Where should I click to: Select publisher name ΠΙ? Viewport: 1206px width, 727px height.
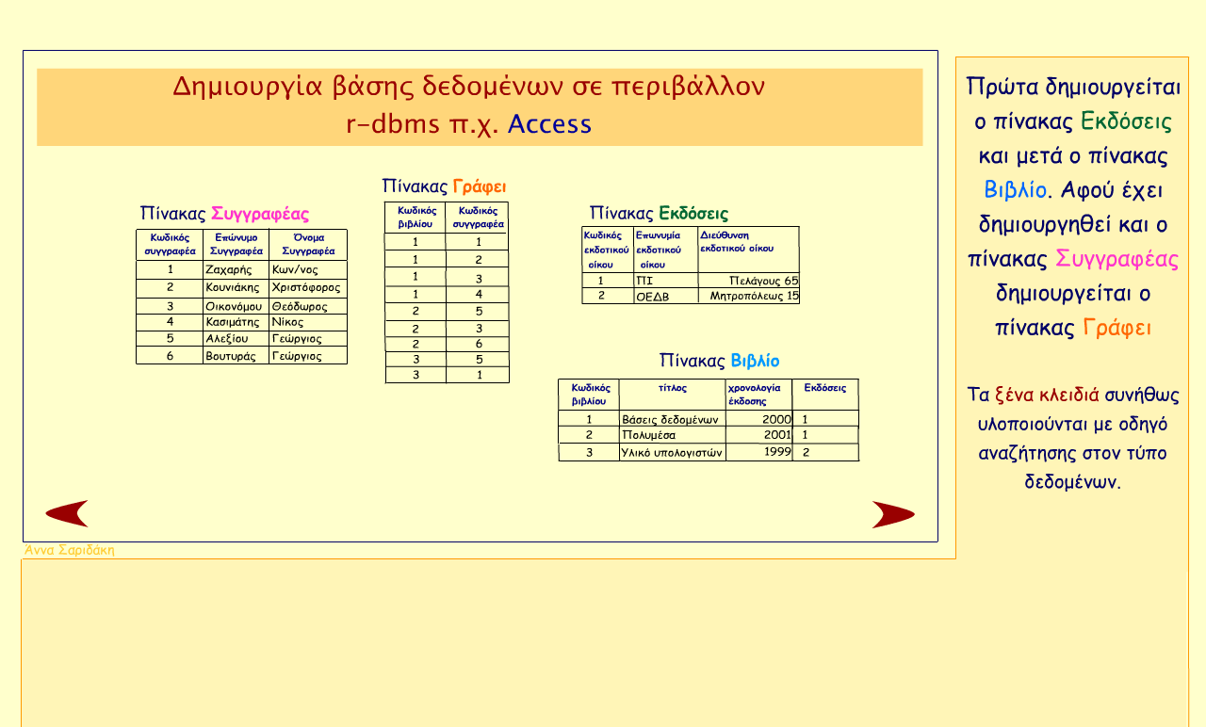click(x=644, y=281)
